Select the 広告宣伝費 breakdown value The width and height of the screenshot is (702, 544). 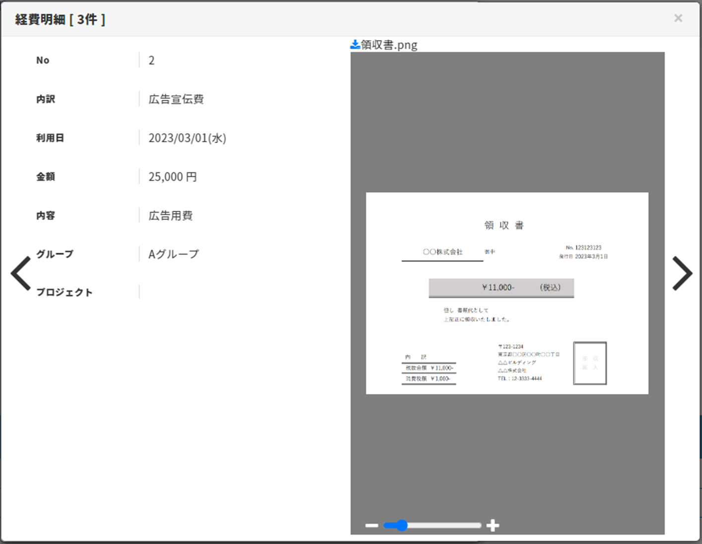tap(176, 99)
